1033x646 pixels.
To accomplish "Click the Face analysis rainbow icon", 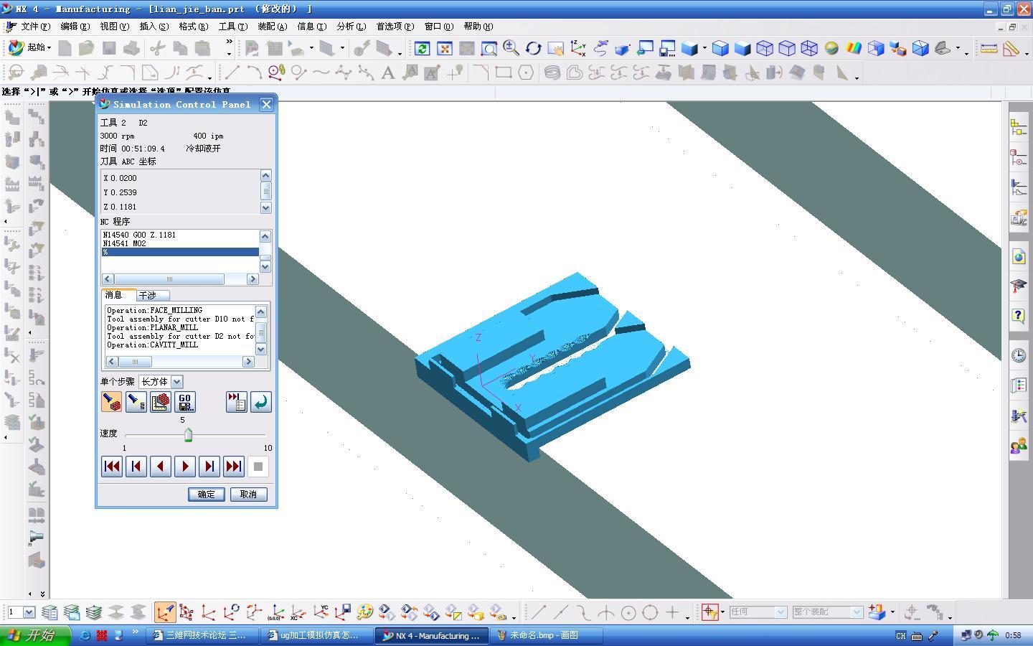I will pos(854,48).
